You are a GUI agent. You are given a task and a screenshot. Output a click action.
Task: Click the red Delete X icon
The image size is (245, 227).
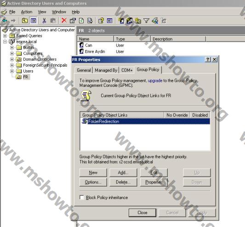pos(64,20)
